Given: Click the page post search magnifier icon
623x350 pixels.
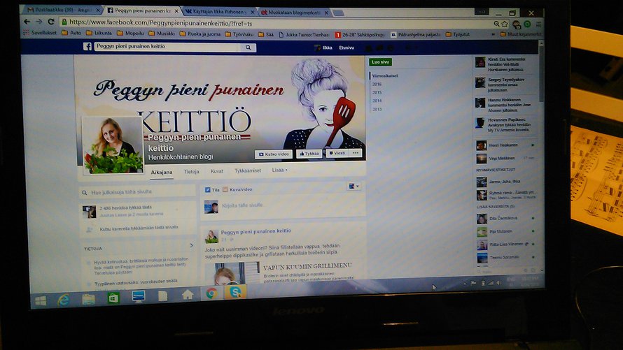Looking at the screenshot, I should click(x=84, y=193).
